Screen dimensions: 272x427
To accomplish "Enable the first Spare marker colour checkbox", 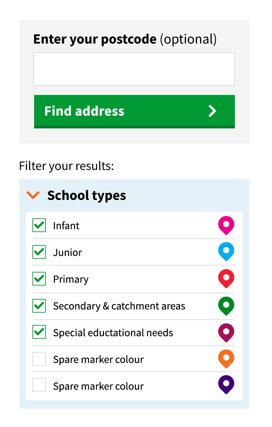I will [x=39, y=359].
